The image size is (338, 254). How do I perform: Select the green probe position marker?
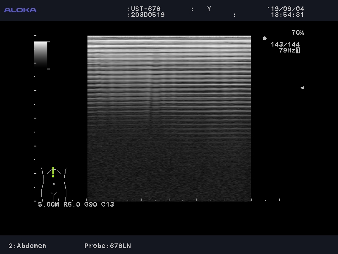(x=53, y=172)
